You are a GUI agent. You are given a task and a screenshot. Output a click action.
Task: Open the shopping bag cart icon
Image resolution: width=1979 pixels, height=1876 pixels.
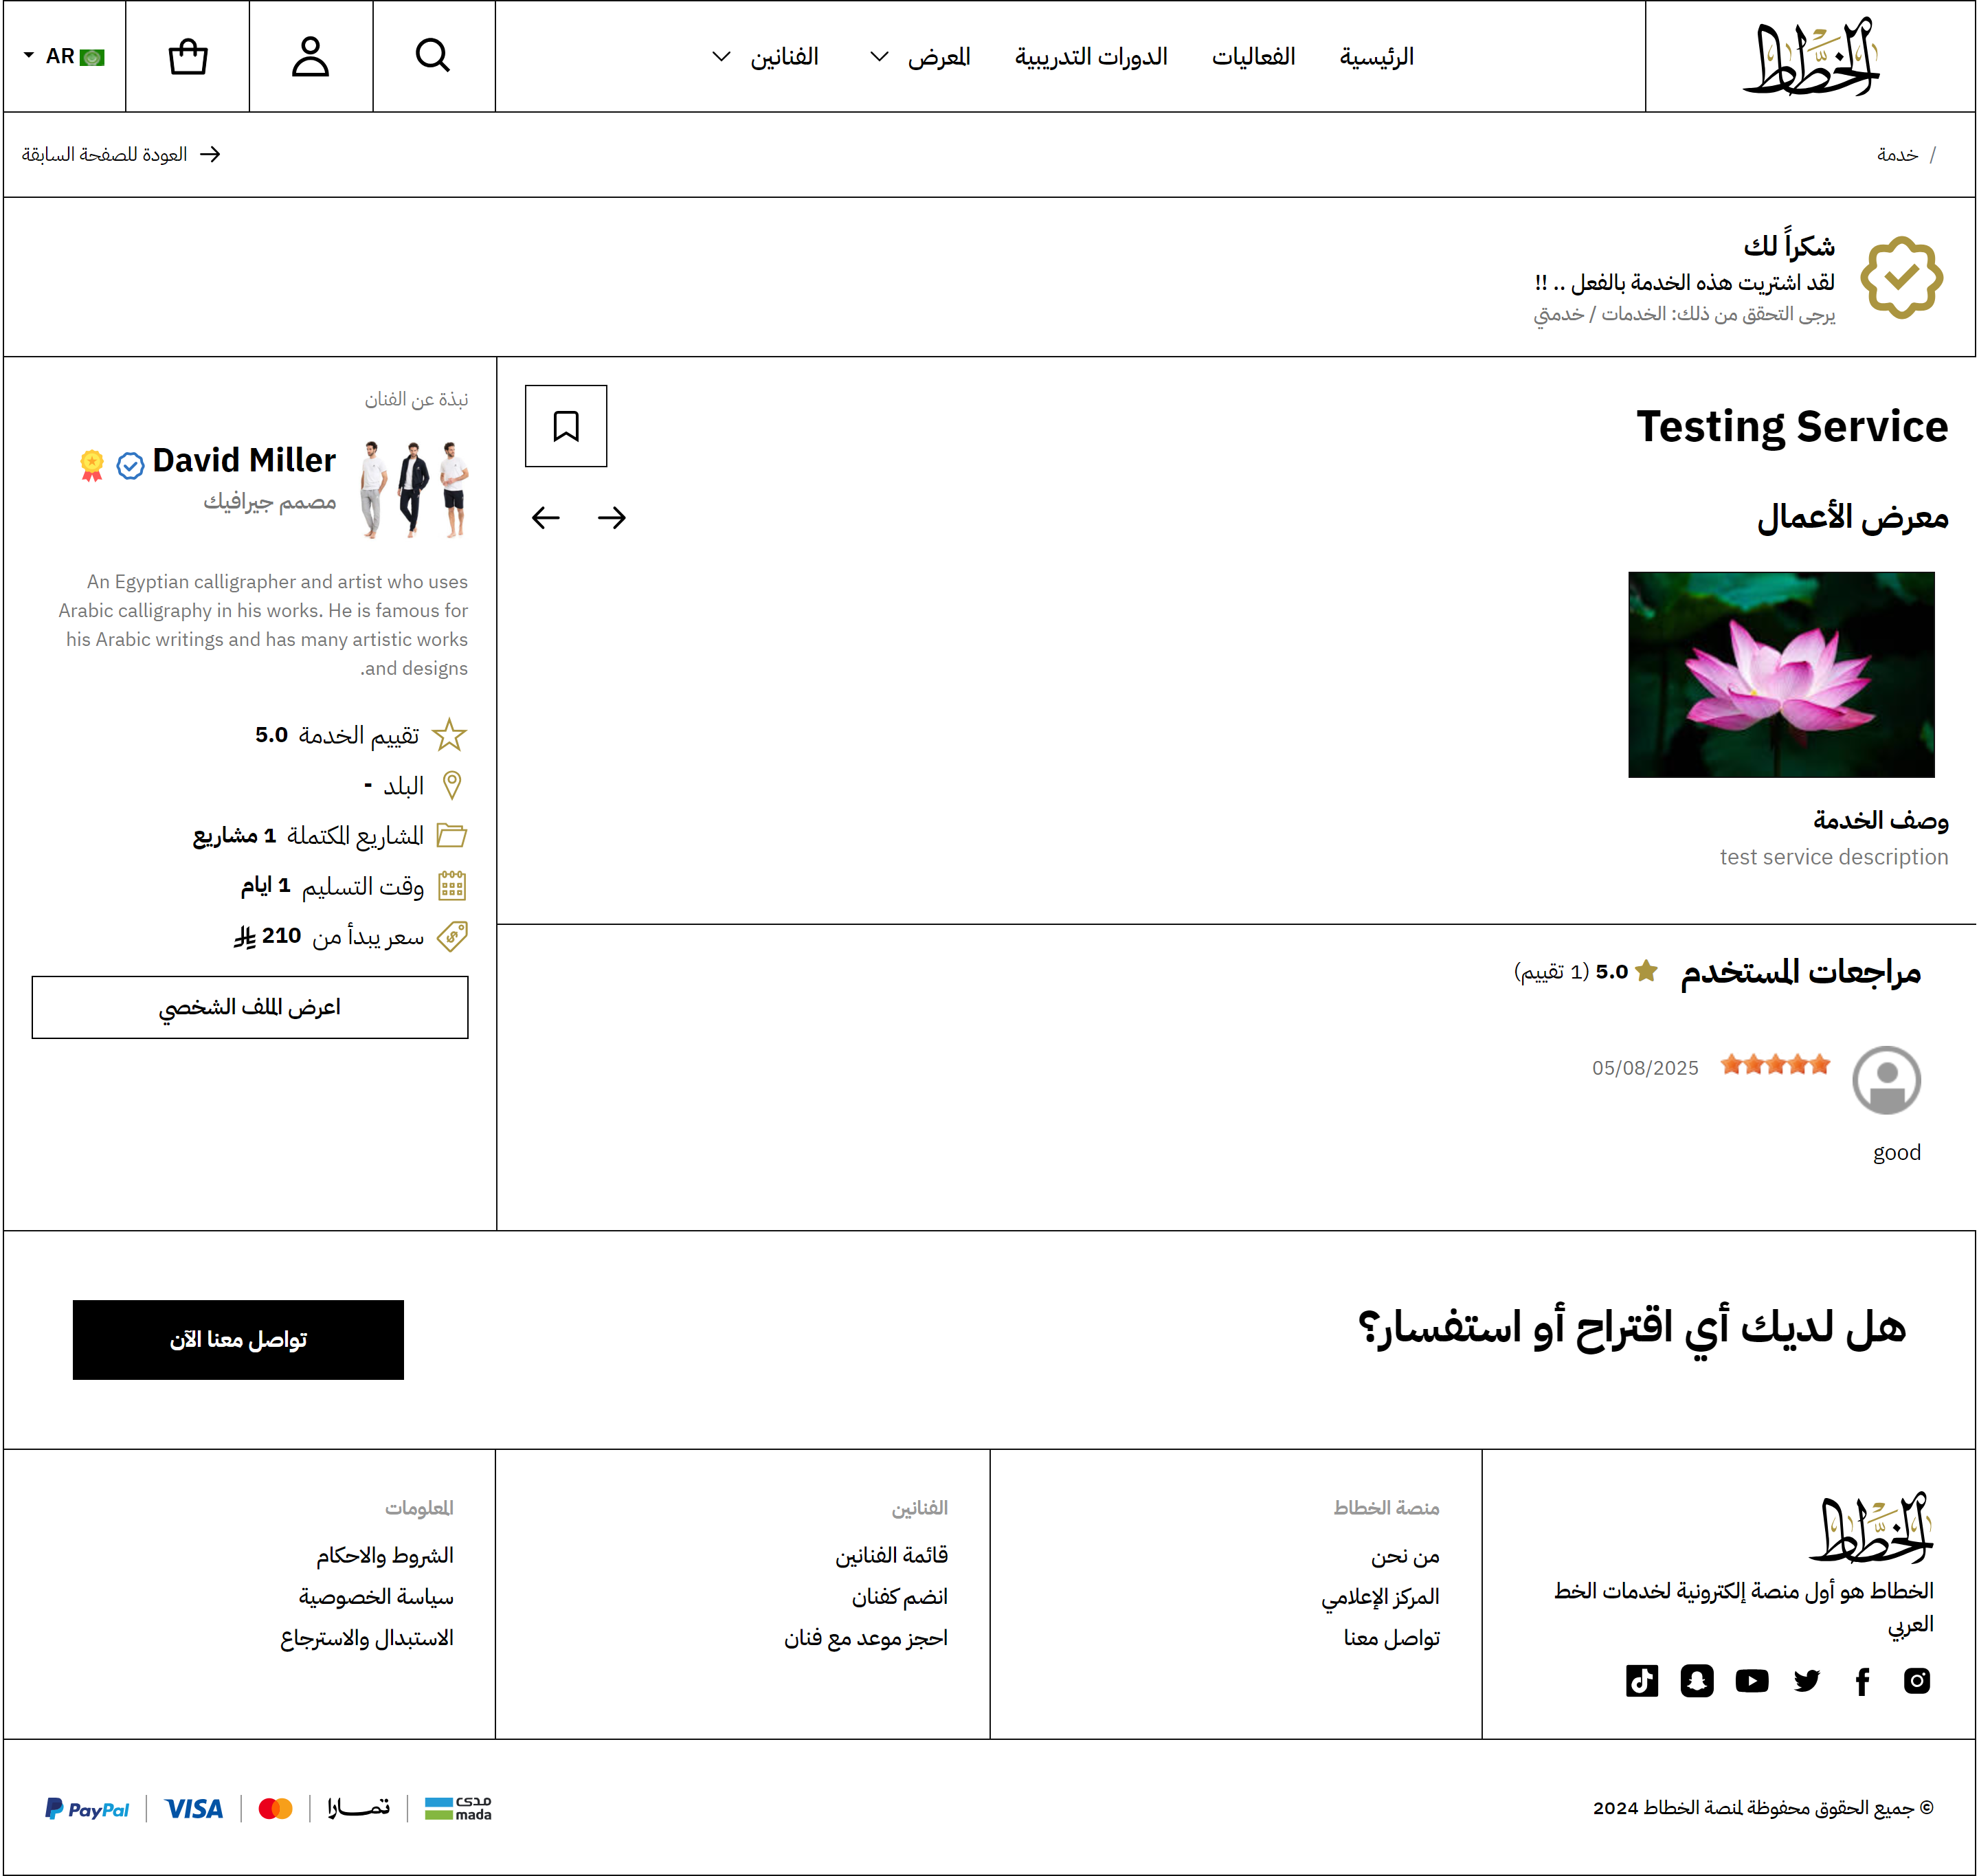click(x=187, y=56)
